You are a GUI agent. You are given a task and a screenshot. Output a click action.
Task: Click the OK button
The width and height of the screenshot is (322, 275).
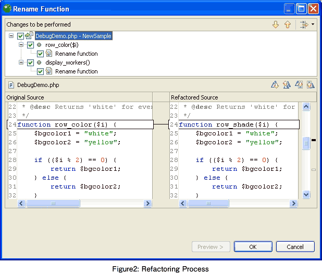253,247
